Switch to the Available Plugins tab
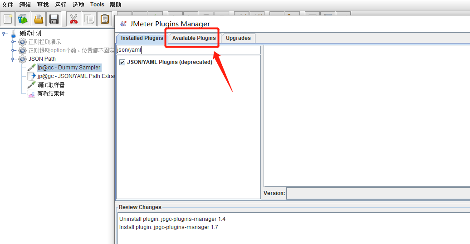470x244 pixels. (194, 38)
